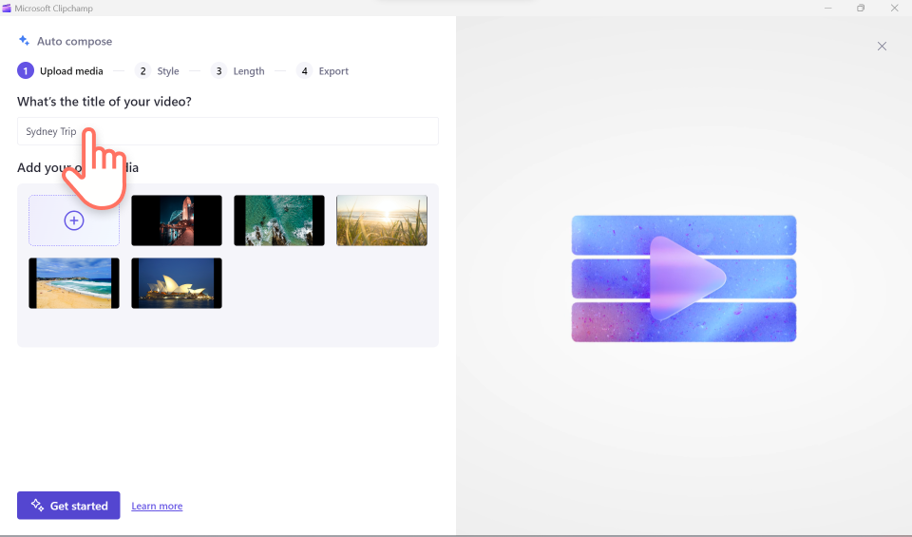Choose the sunset grass thumbnail
This screenshot has width=912, height=537.
(382, 221)
